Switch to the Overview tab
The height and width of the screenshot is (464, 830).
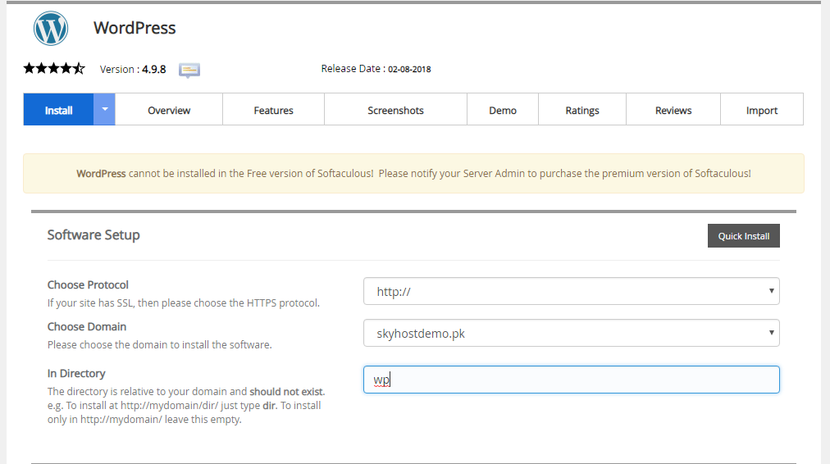[169, 110]
